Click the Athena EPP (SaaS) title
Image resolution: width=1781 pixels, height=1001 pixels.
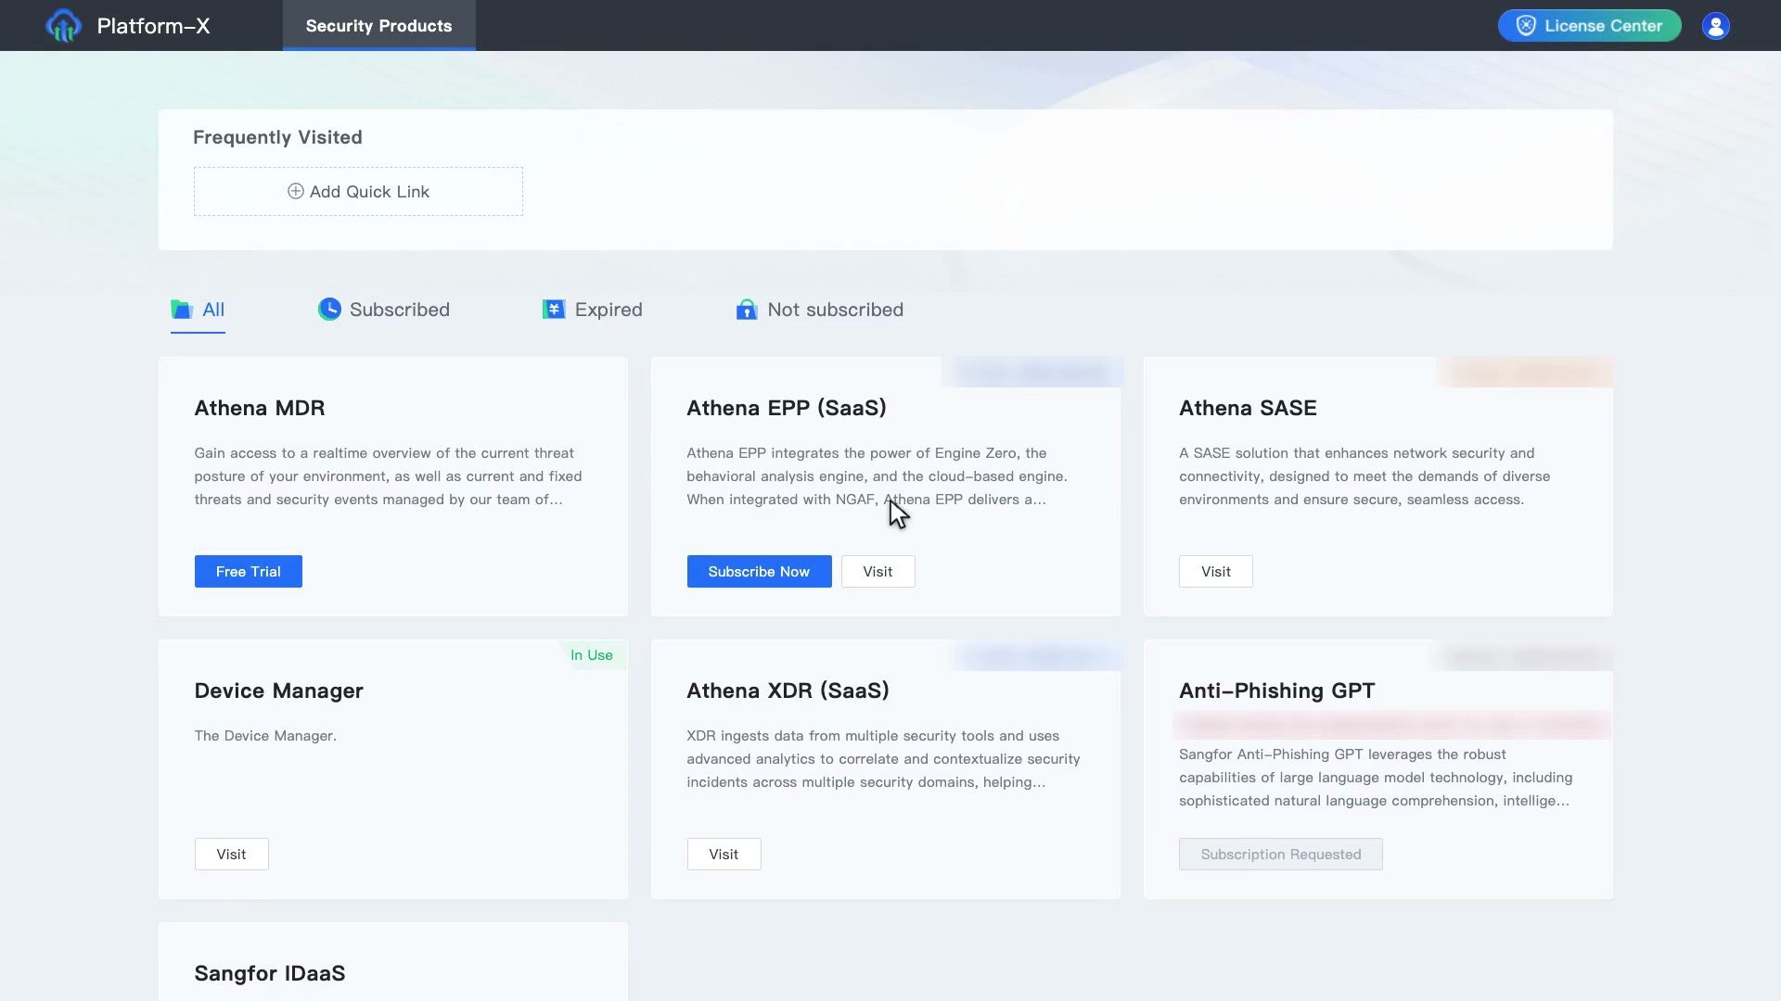tap(787, 408)
